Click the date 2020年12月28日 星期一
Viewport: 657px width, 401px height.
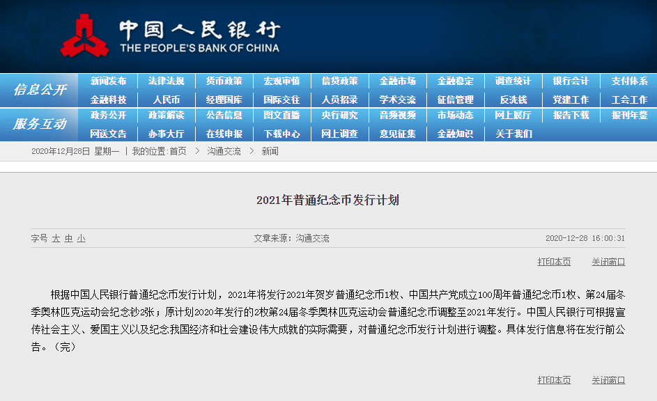point(75,152)
